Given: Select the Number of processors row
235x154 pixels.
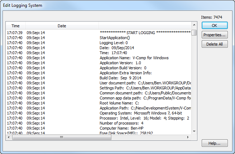Looking at the screenshot, I should pyautogui.click(x=121, y=123).
